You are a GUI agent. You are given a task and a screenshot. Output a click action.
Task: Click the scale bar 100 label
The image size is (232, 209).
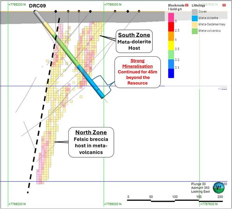[x=175, y=197]
